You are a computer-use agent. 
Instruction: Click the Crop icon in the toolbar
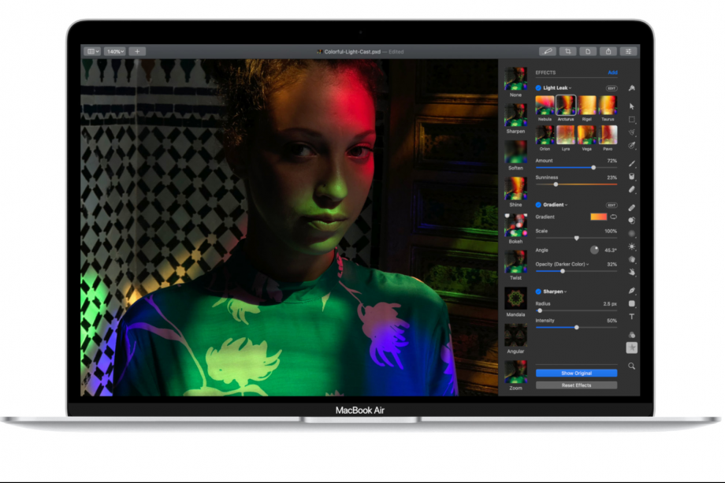[568, 51]
